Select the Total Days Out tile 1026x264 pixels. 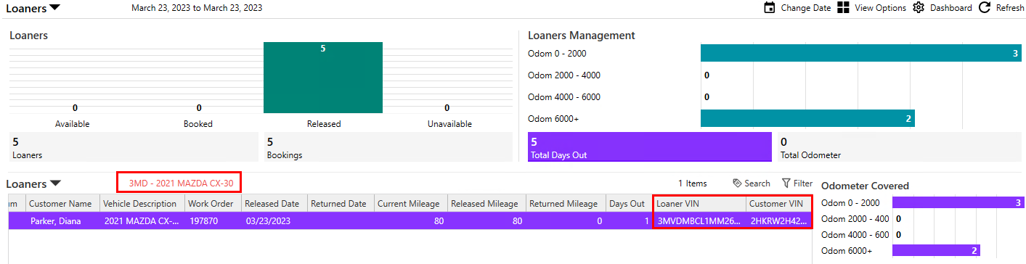(650, 147)
